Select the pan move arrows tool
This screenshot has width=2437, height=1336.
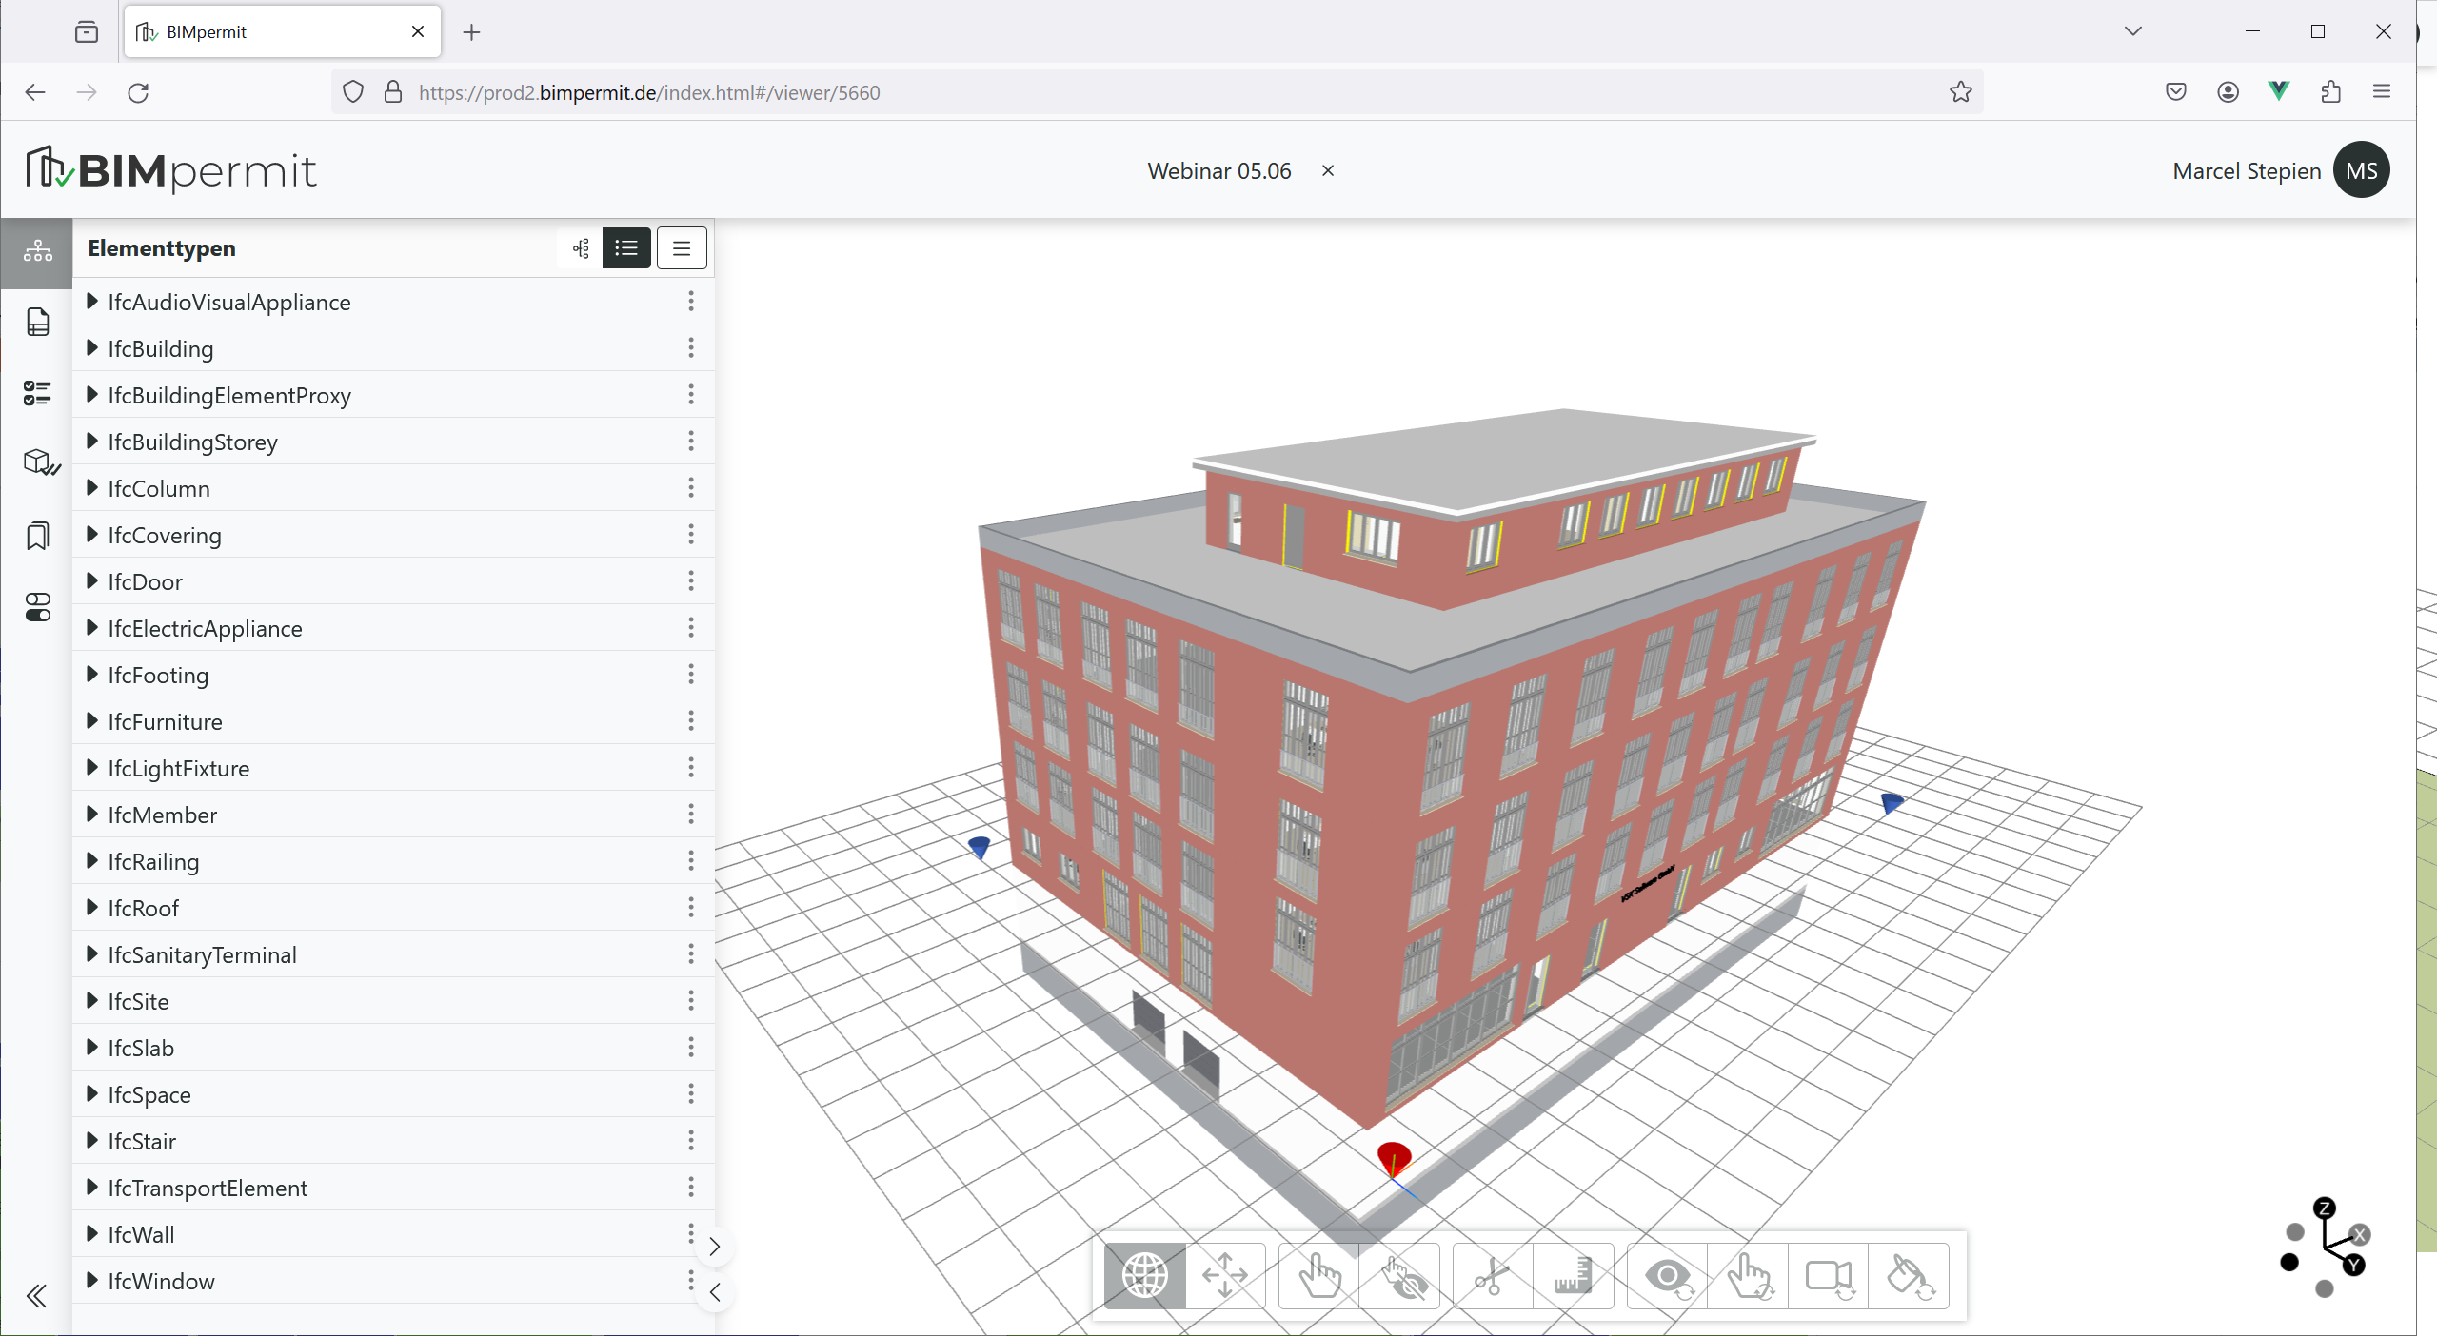[1225, 1275]
